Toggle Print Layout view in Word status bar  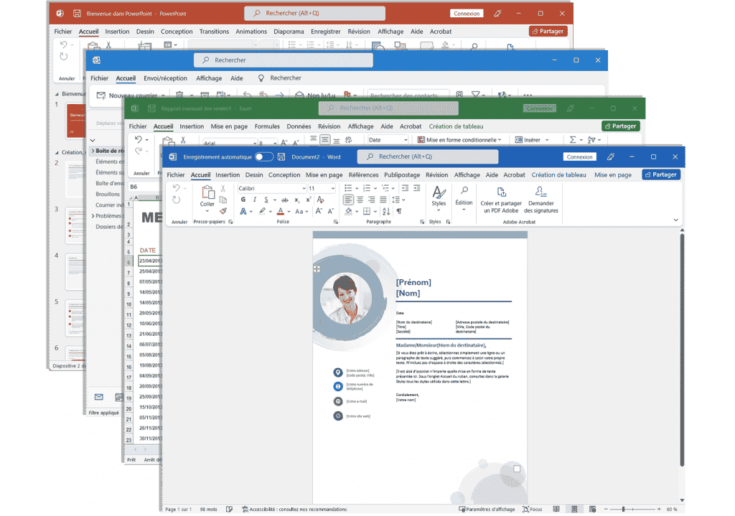[574, 509]
